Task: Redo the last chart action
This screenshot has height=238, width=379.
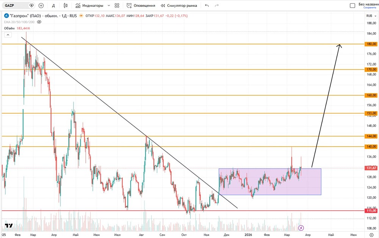Action: [x=216, y=5]
